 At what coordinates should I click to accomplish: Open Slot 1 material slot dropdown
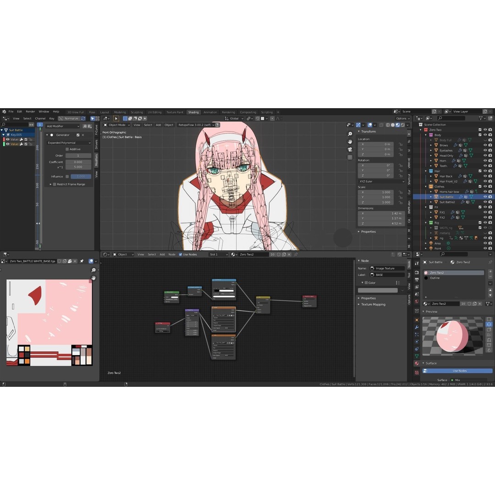click(x=219, y=254)
